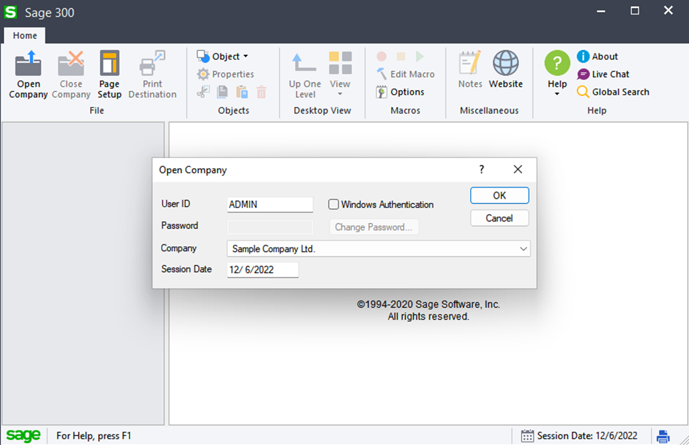Enable Windows Authentication checkbox
This screenshot has width=689, height=445.
pos(334,205)
